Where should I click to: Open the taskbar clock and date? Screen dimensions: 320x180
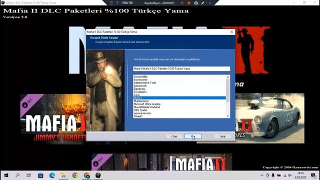click(300, 175)
